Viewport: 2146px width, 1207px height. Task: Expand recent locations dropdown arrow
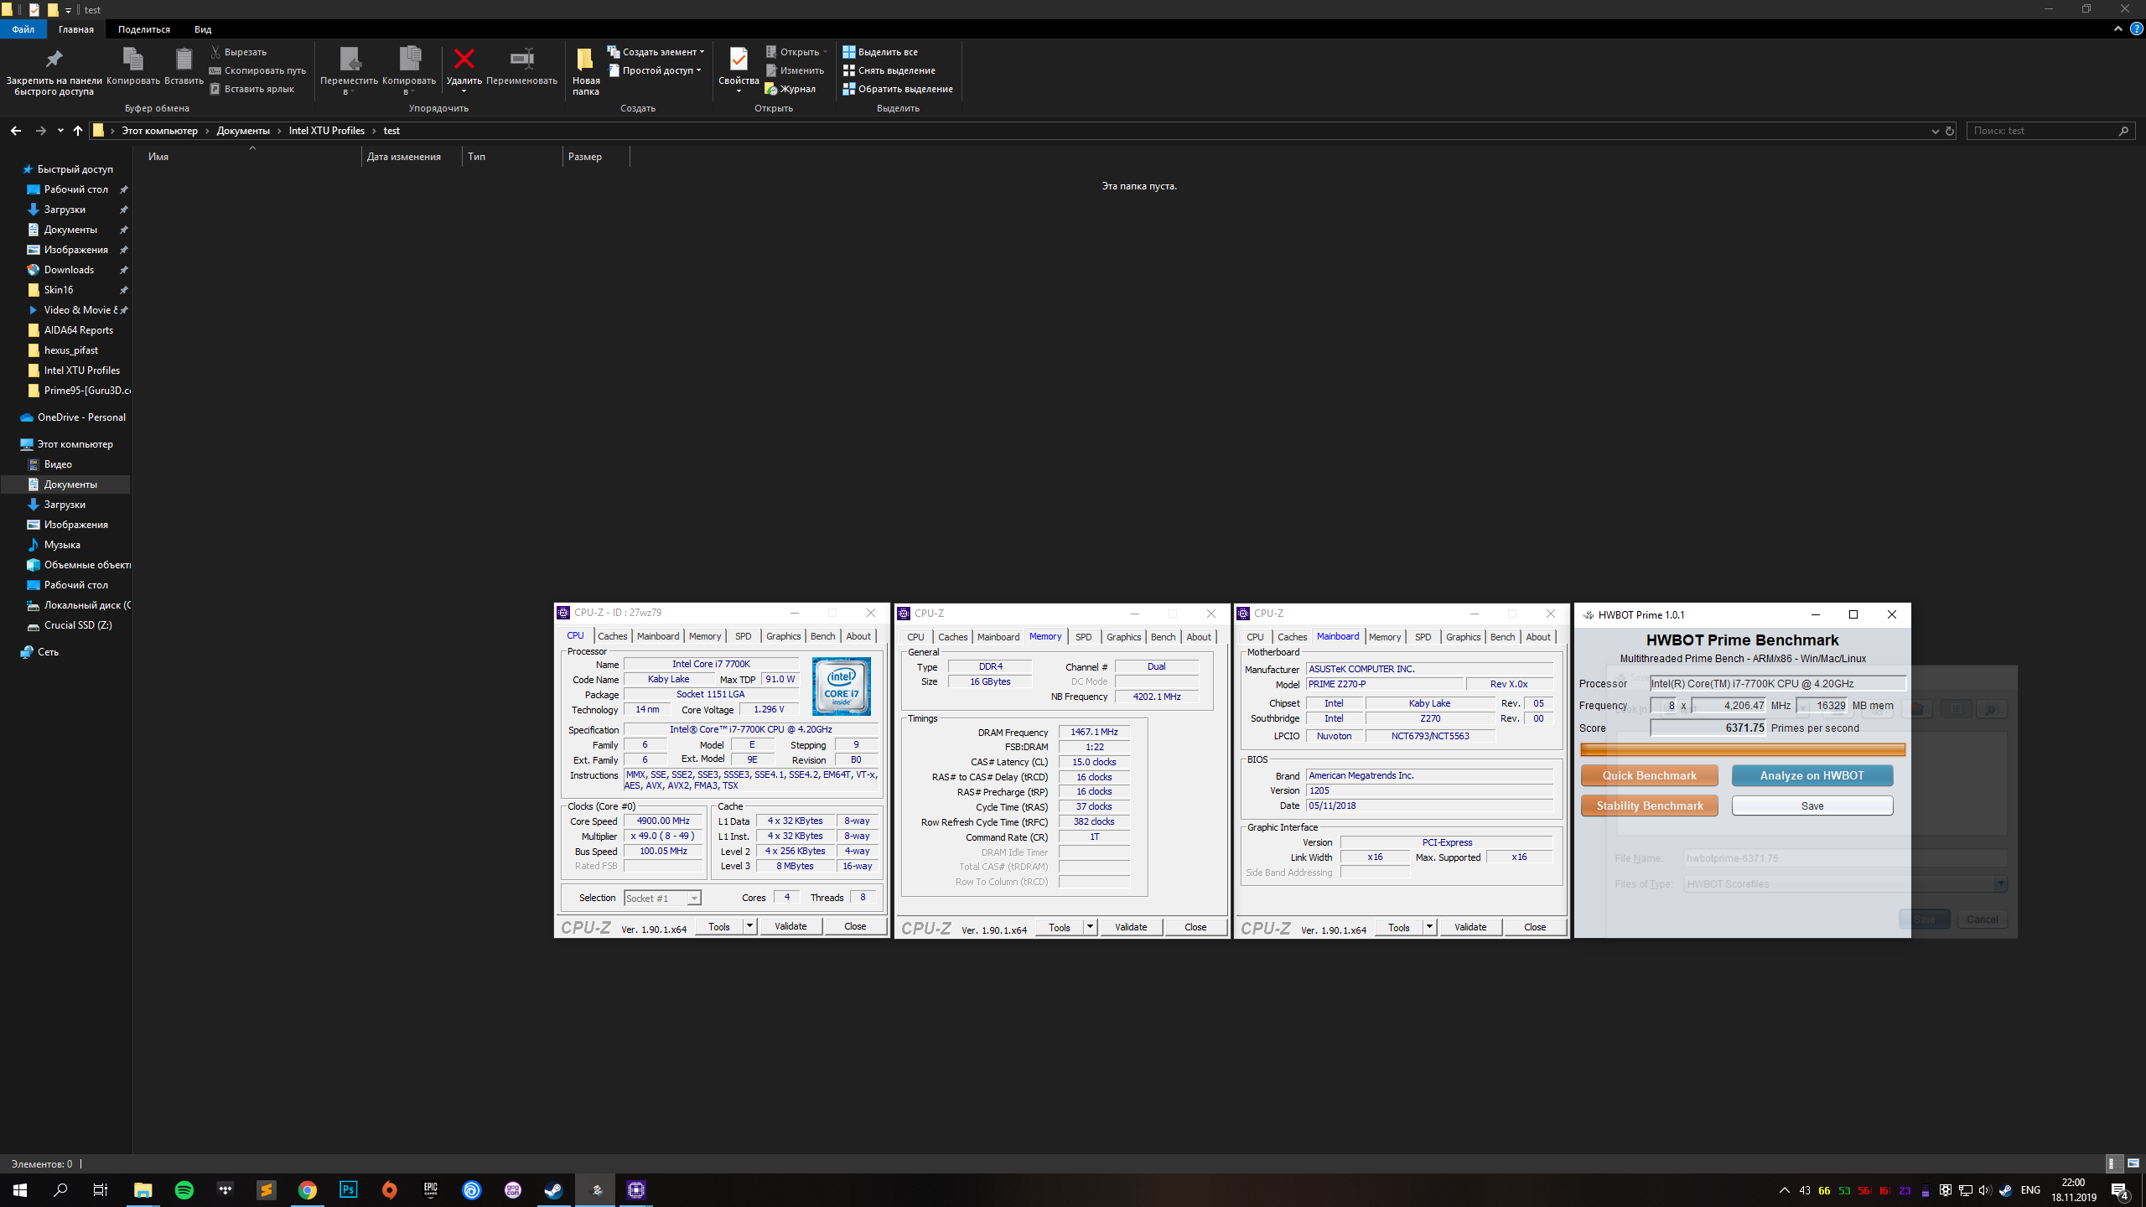coord(60,131)
